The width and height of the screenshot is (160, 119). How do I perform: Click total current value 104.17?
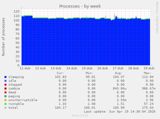61,108
